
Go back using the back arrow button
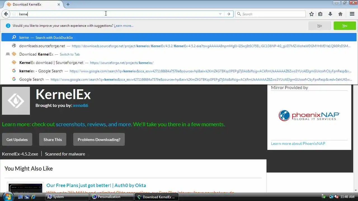click(6, 14)
